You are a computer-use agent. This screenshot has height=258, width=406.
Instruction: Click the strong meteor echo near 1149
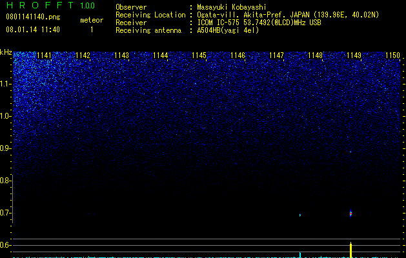(351, 213)
